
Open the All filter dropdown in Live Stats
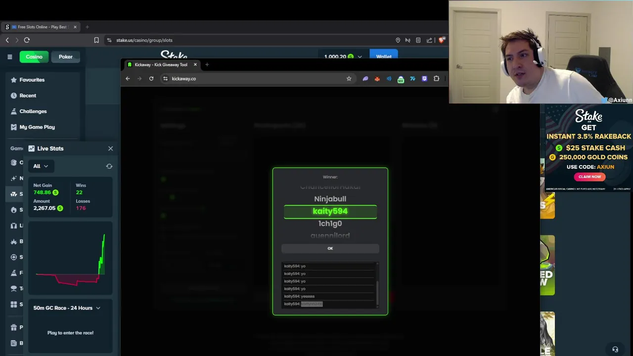pyautogui.click(x=41, y=166)
